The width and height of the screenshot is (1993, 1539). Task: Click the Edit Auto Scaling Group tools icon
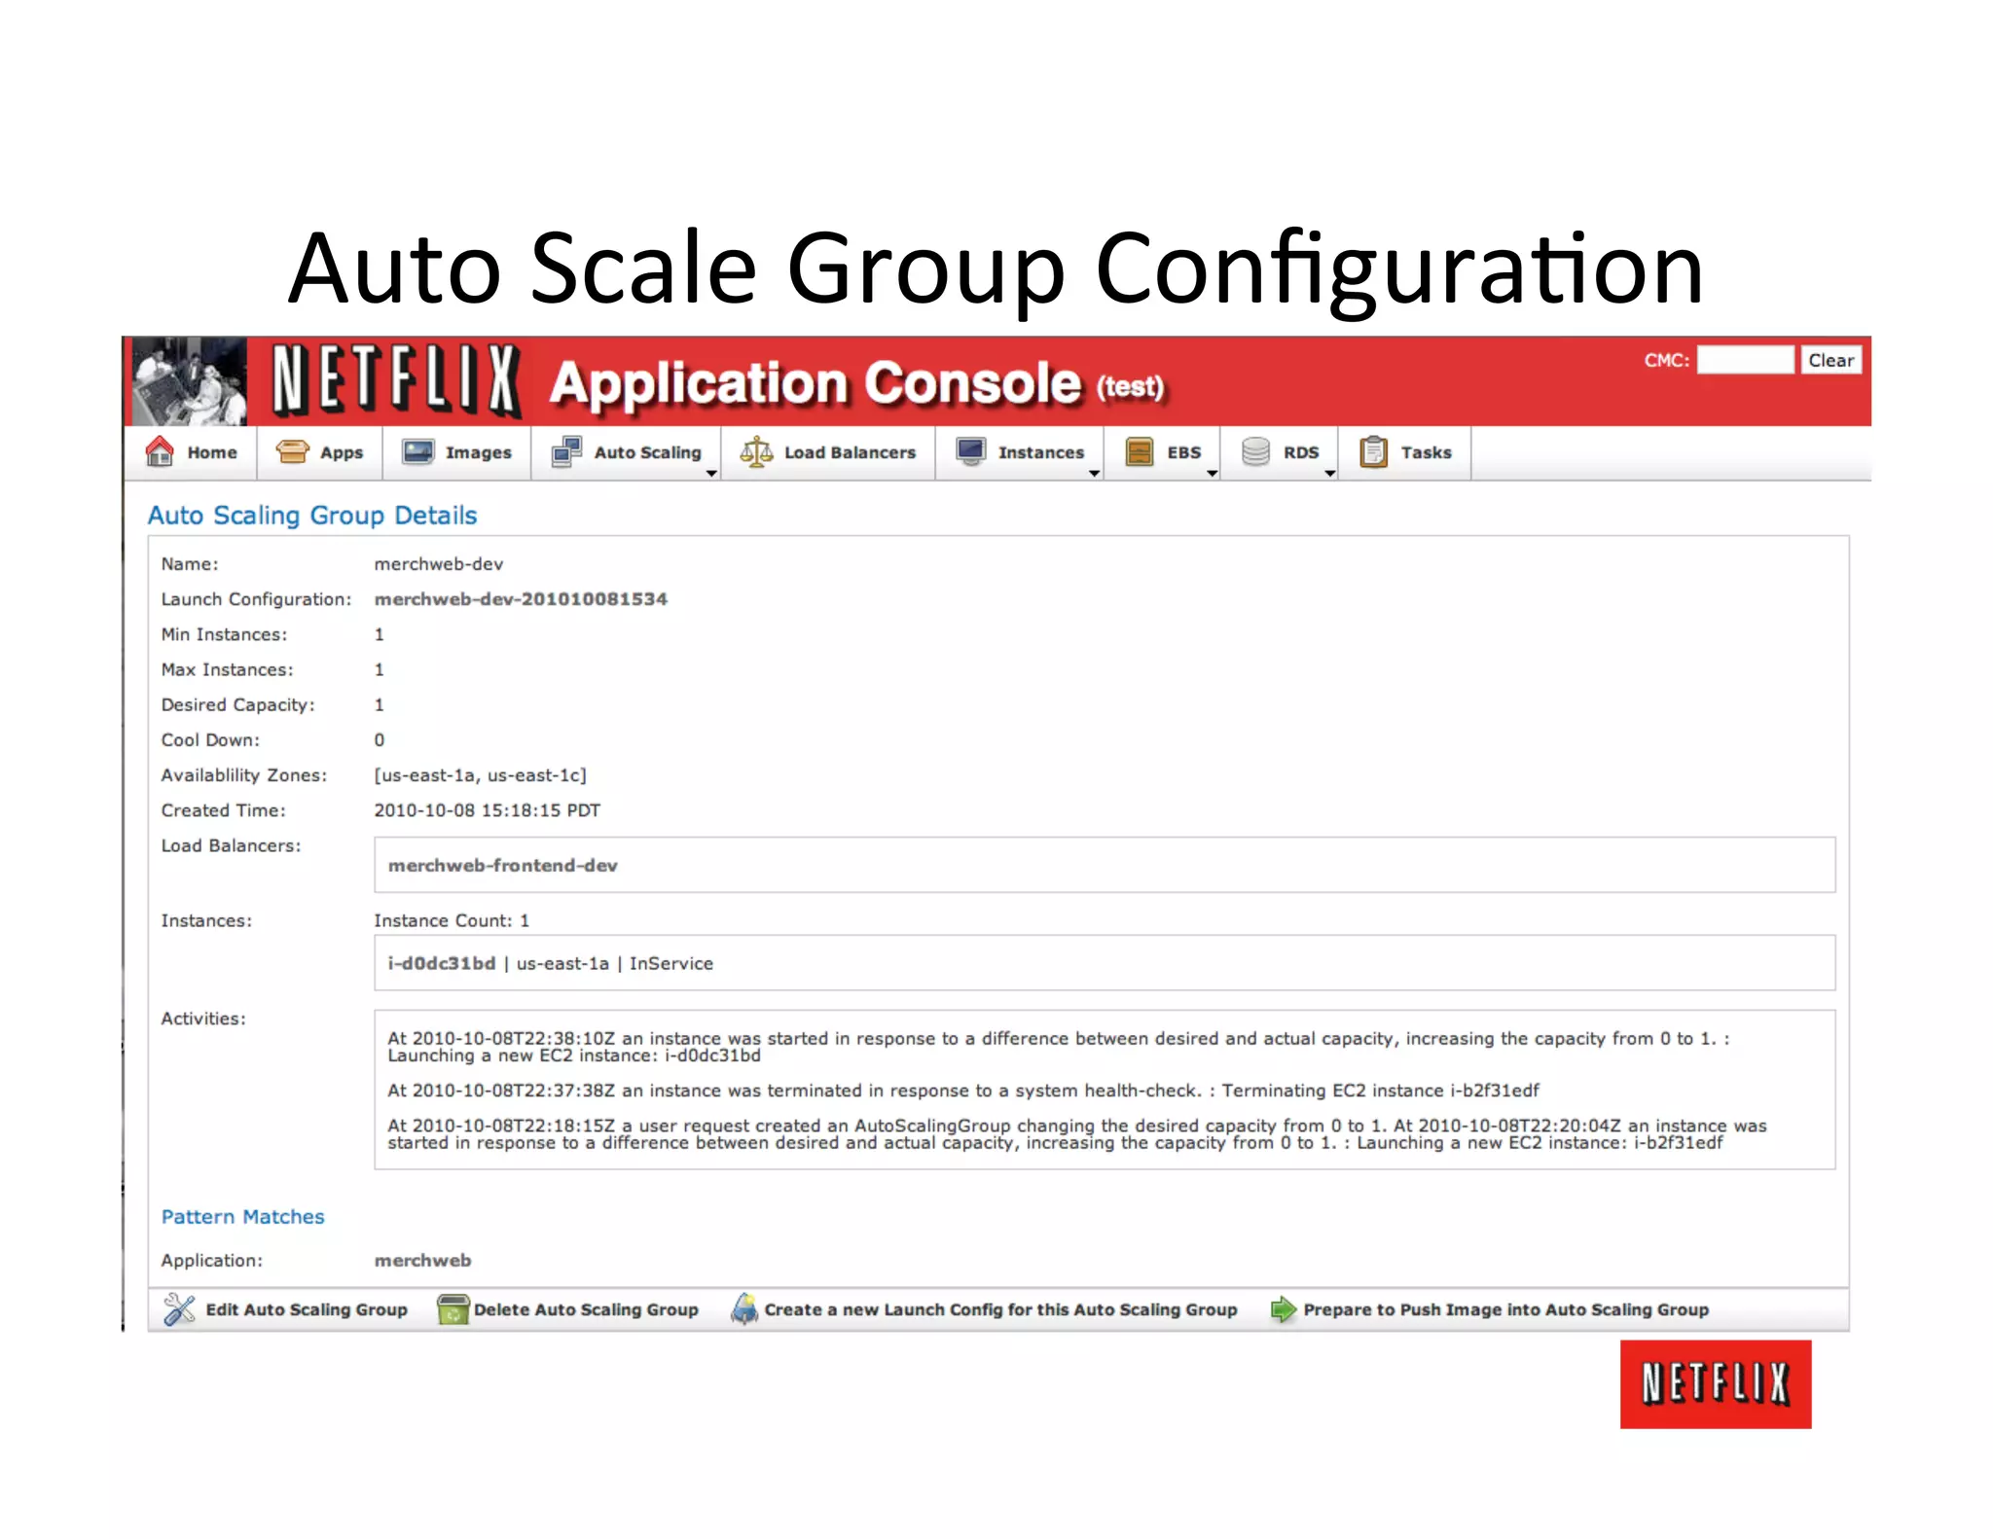pyautogui.click(x=179, y=1308)
